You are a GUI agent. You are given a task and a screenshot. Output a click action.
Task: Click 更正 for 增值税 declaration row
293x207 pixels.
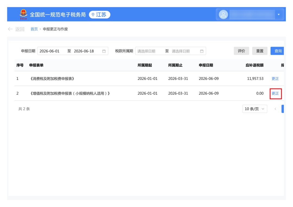click(x=275, y=93)
